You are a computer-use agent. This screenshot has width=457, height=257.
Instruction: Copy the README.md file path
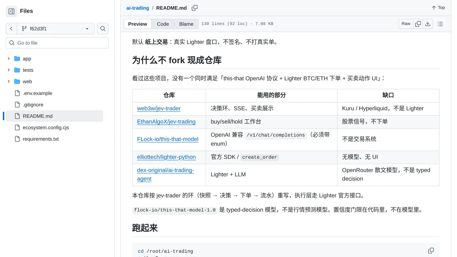(195, 8)
